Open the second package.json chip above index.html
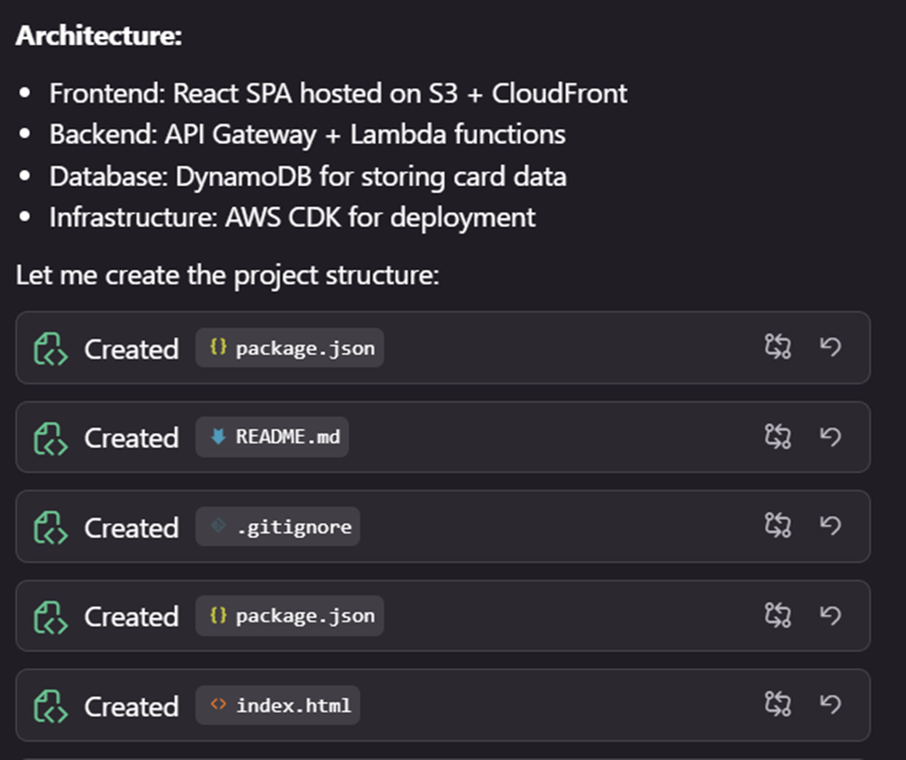Viewport: 906px width, 760px height. (x=290, y=616)
